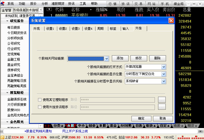
Task: Open the 帮助 menu
Action: tap(94, 4)
